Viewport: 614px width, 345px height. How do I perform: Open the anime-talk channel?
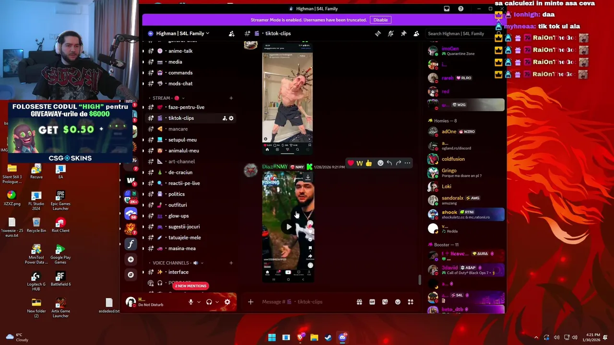(x=190, y=51)
